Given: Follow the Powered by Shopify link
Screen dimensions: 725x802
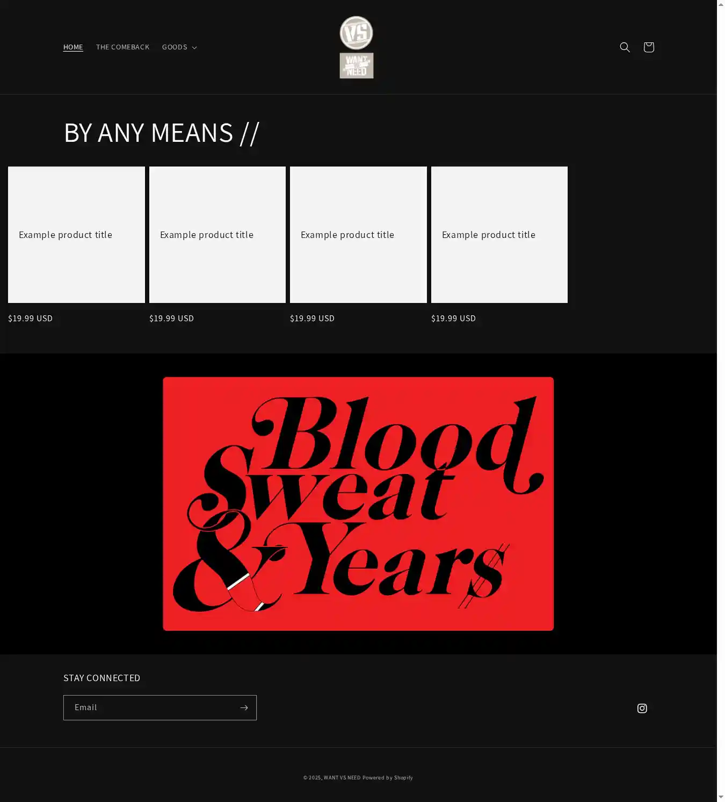Looking at the screenshot, I should [388, 777].
